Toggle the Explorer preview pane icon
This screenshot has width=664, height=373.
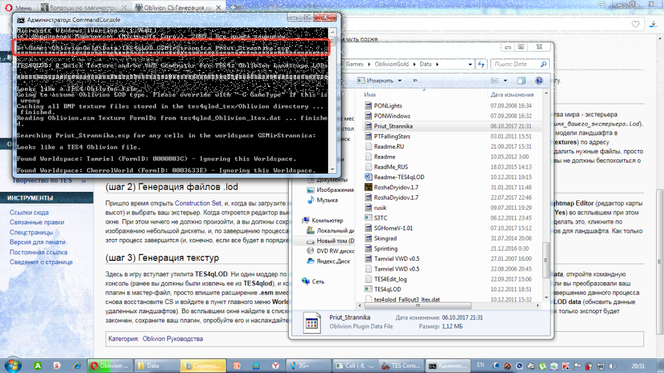[x=521, y=80]
